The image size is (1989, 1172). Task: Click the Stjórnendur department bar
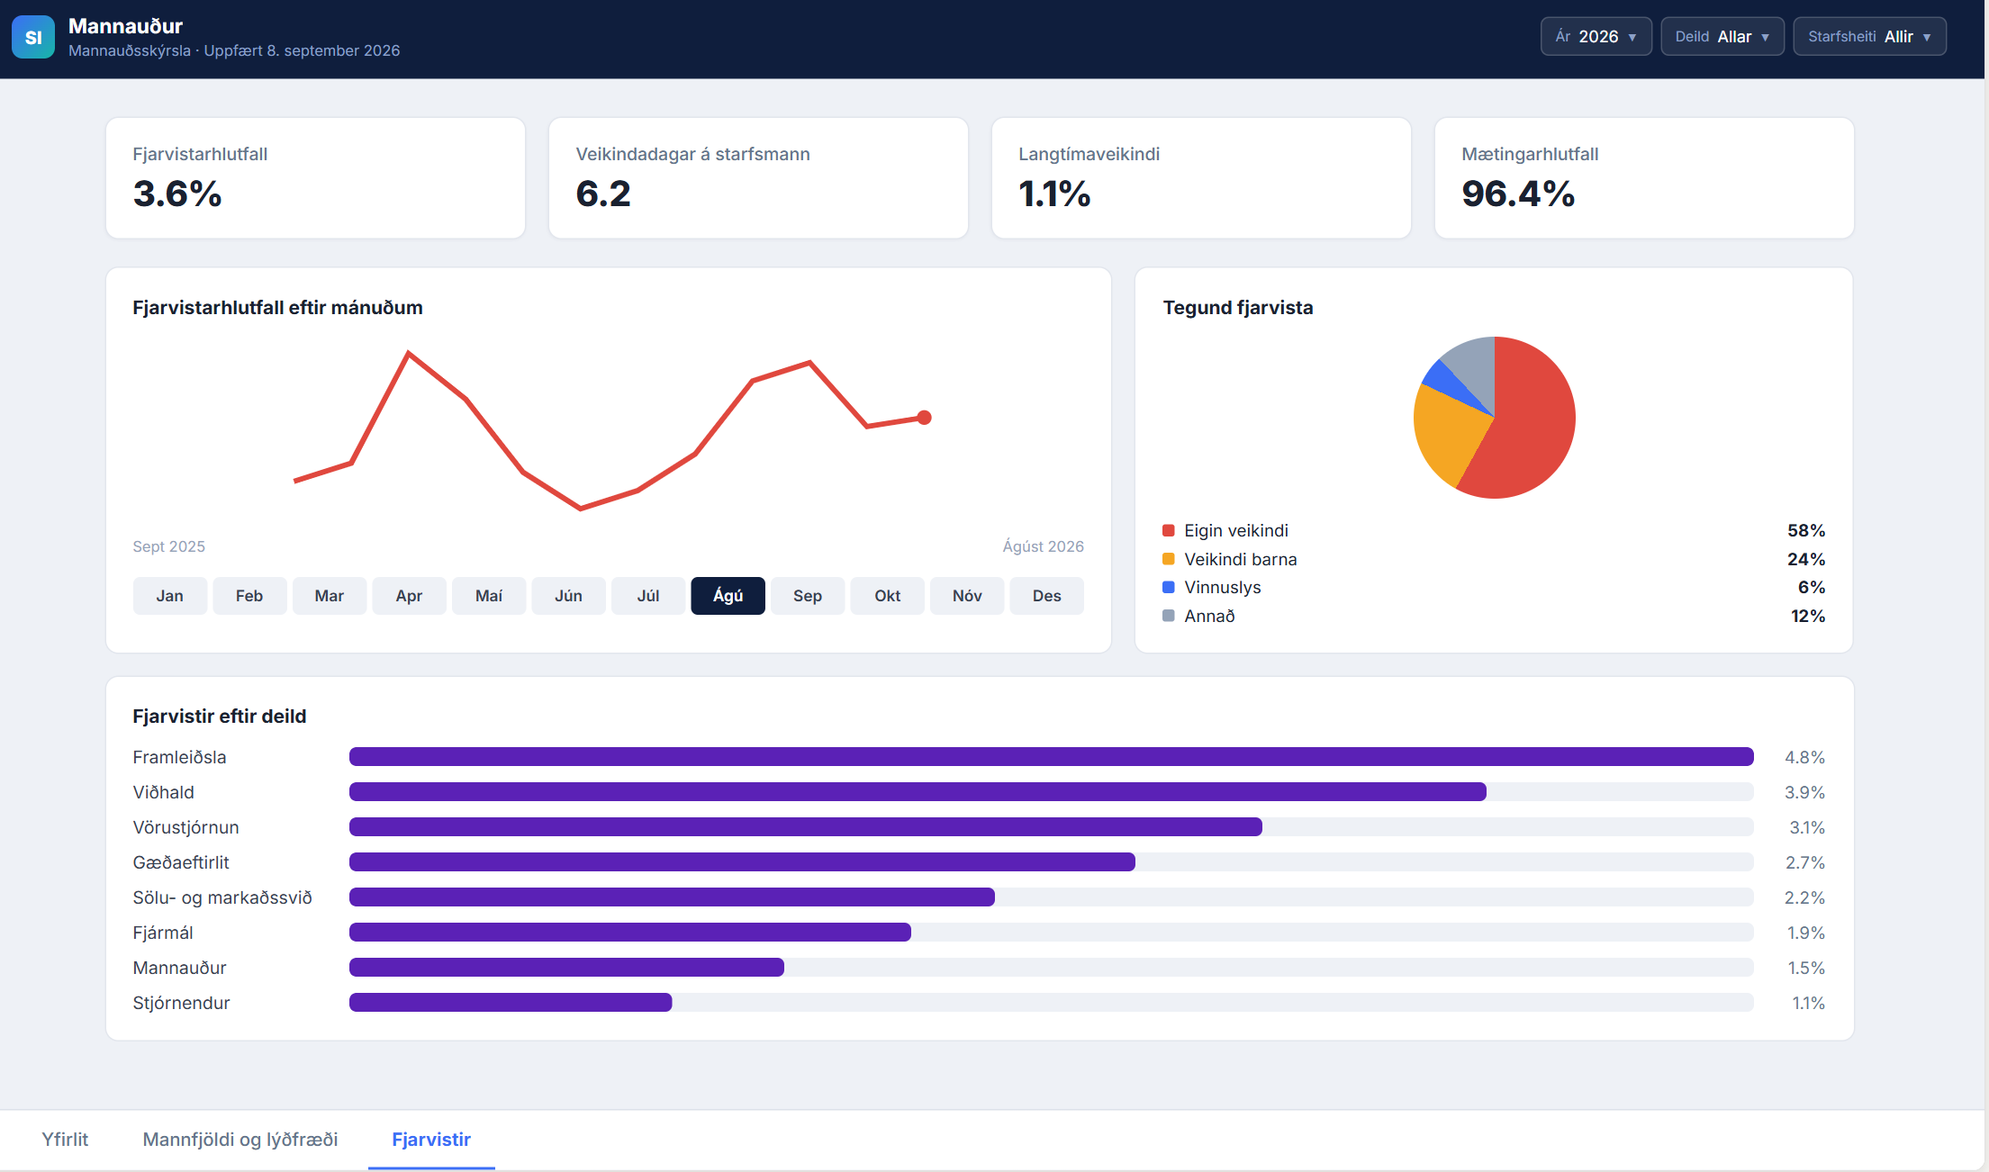pyautogui.click(x=511, y=1003)
